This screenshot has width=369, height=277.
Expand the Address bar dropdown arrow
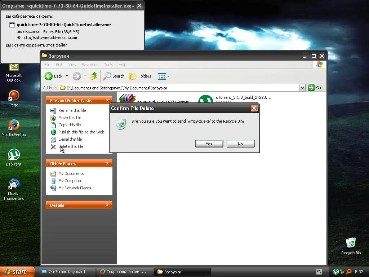point(302,88)
